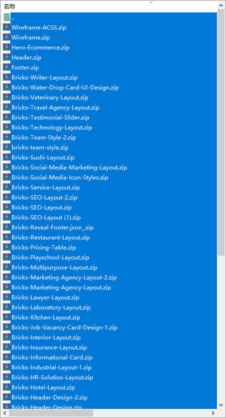
Task: Select the Bricks-Sushi-Layout.zip file name
Action: [x=43, y=158]
